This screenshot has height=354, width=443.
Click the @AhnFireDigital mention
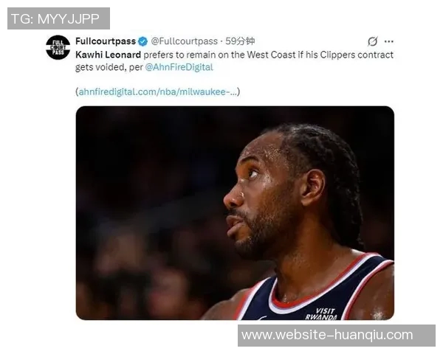point(179,67)
